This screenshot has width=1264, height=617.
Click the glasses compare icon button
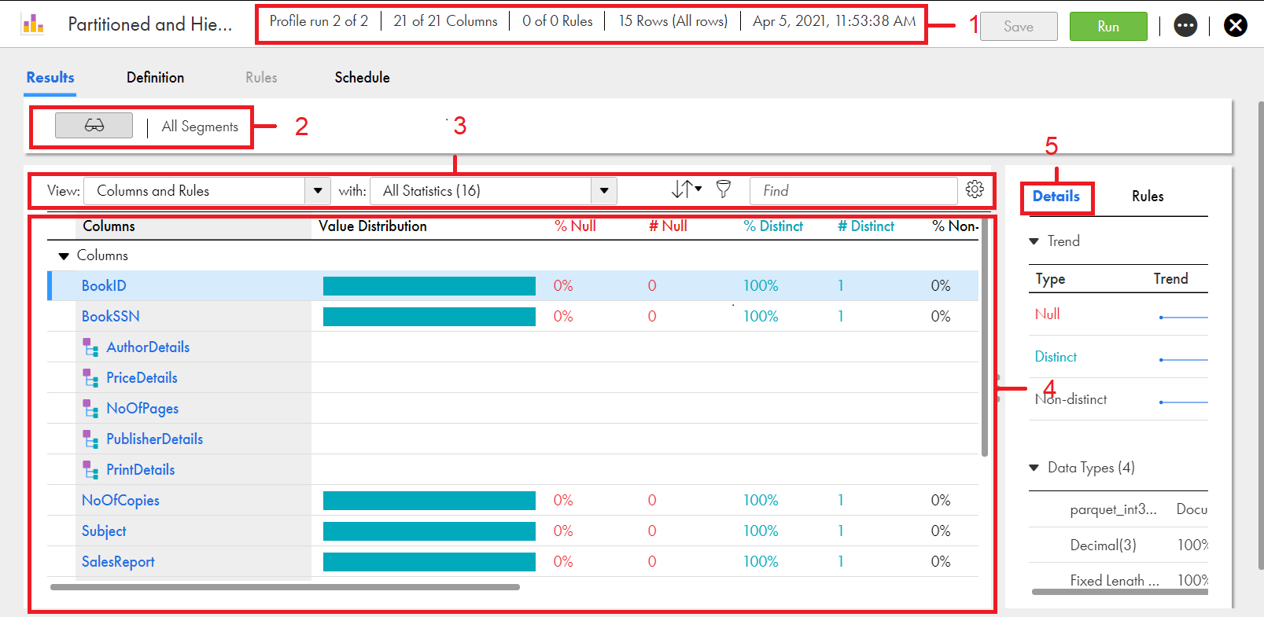(x=94, y=126)
